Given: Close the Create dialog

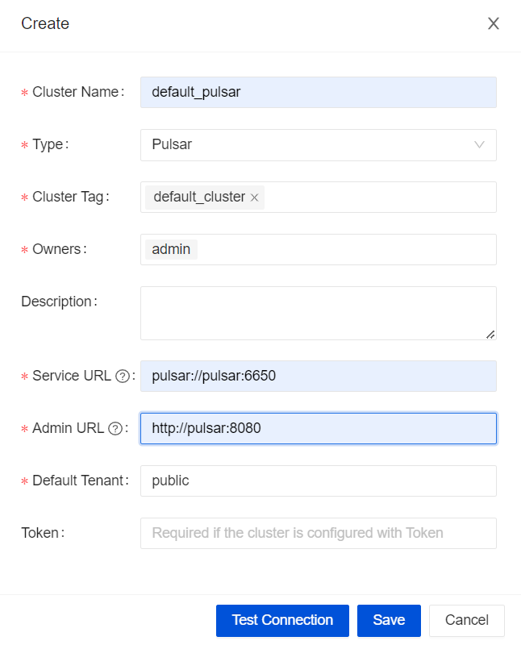Looking at the screenshot, I should click(493, 23).
